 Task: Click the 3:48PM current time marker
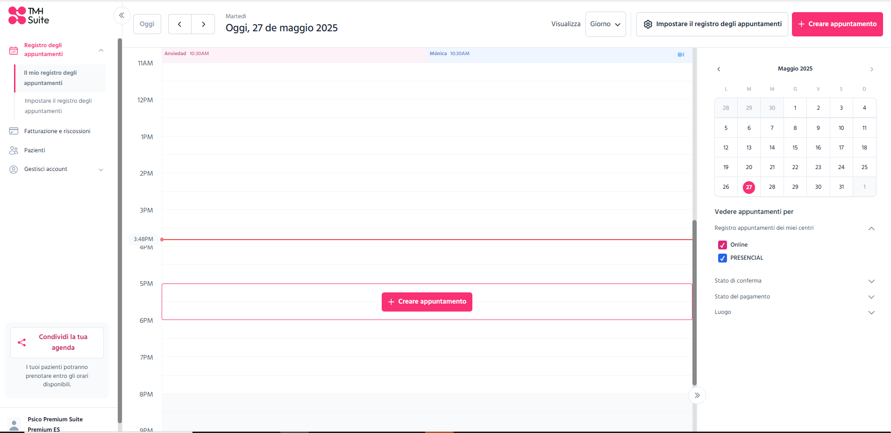(143, 239)
